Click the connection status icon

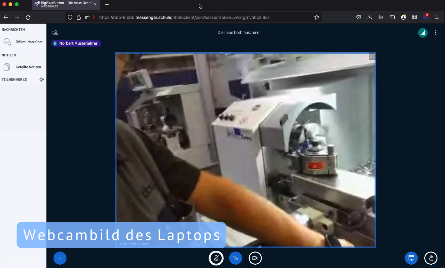click(423, 33)
